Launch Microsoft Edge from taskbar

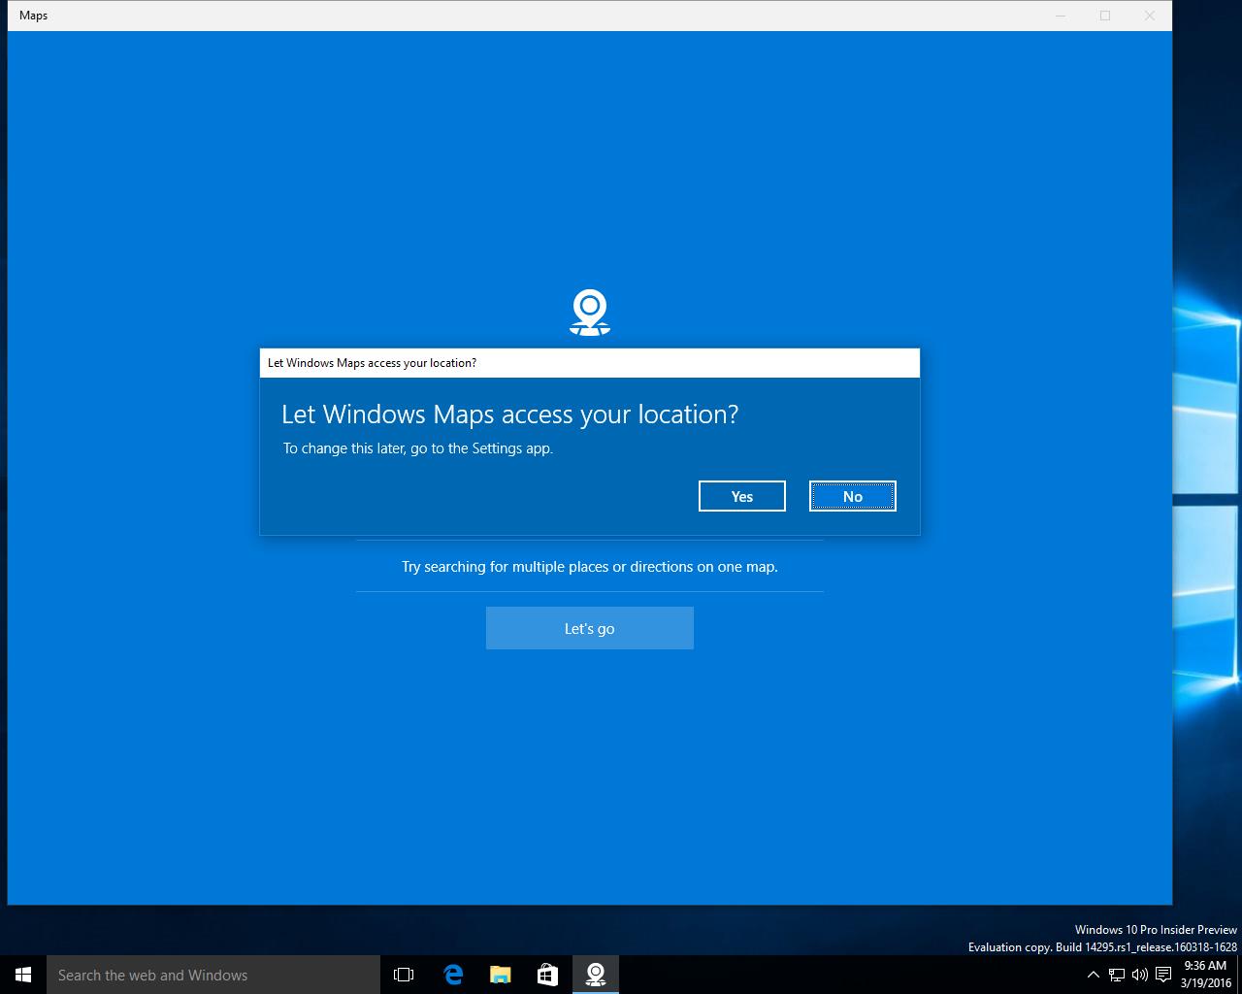[x=452, y=975]
